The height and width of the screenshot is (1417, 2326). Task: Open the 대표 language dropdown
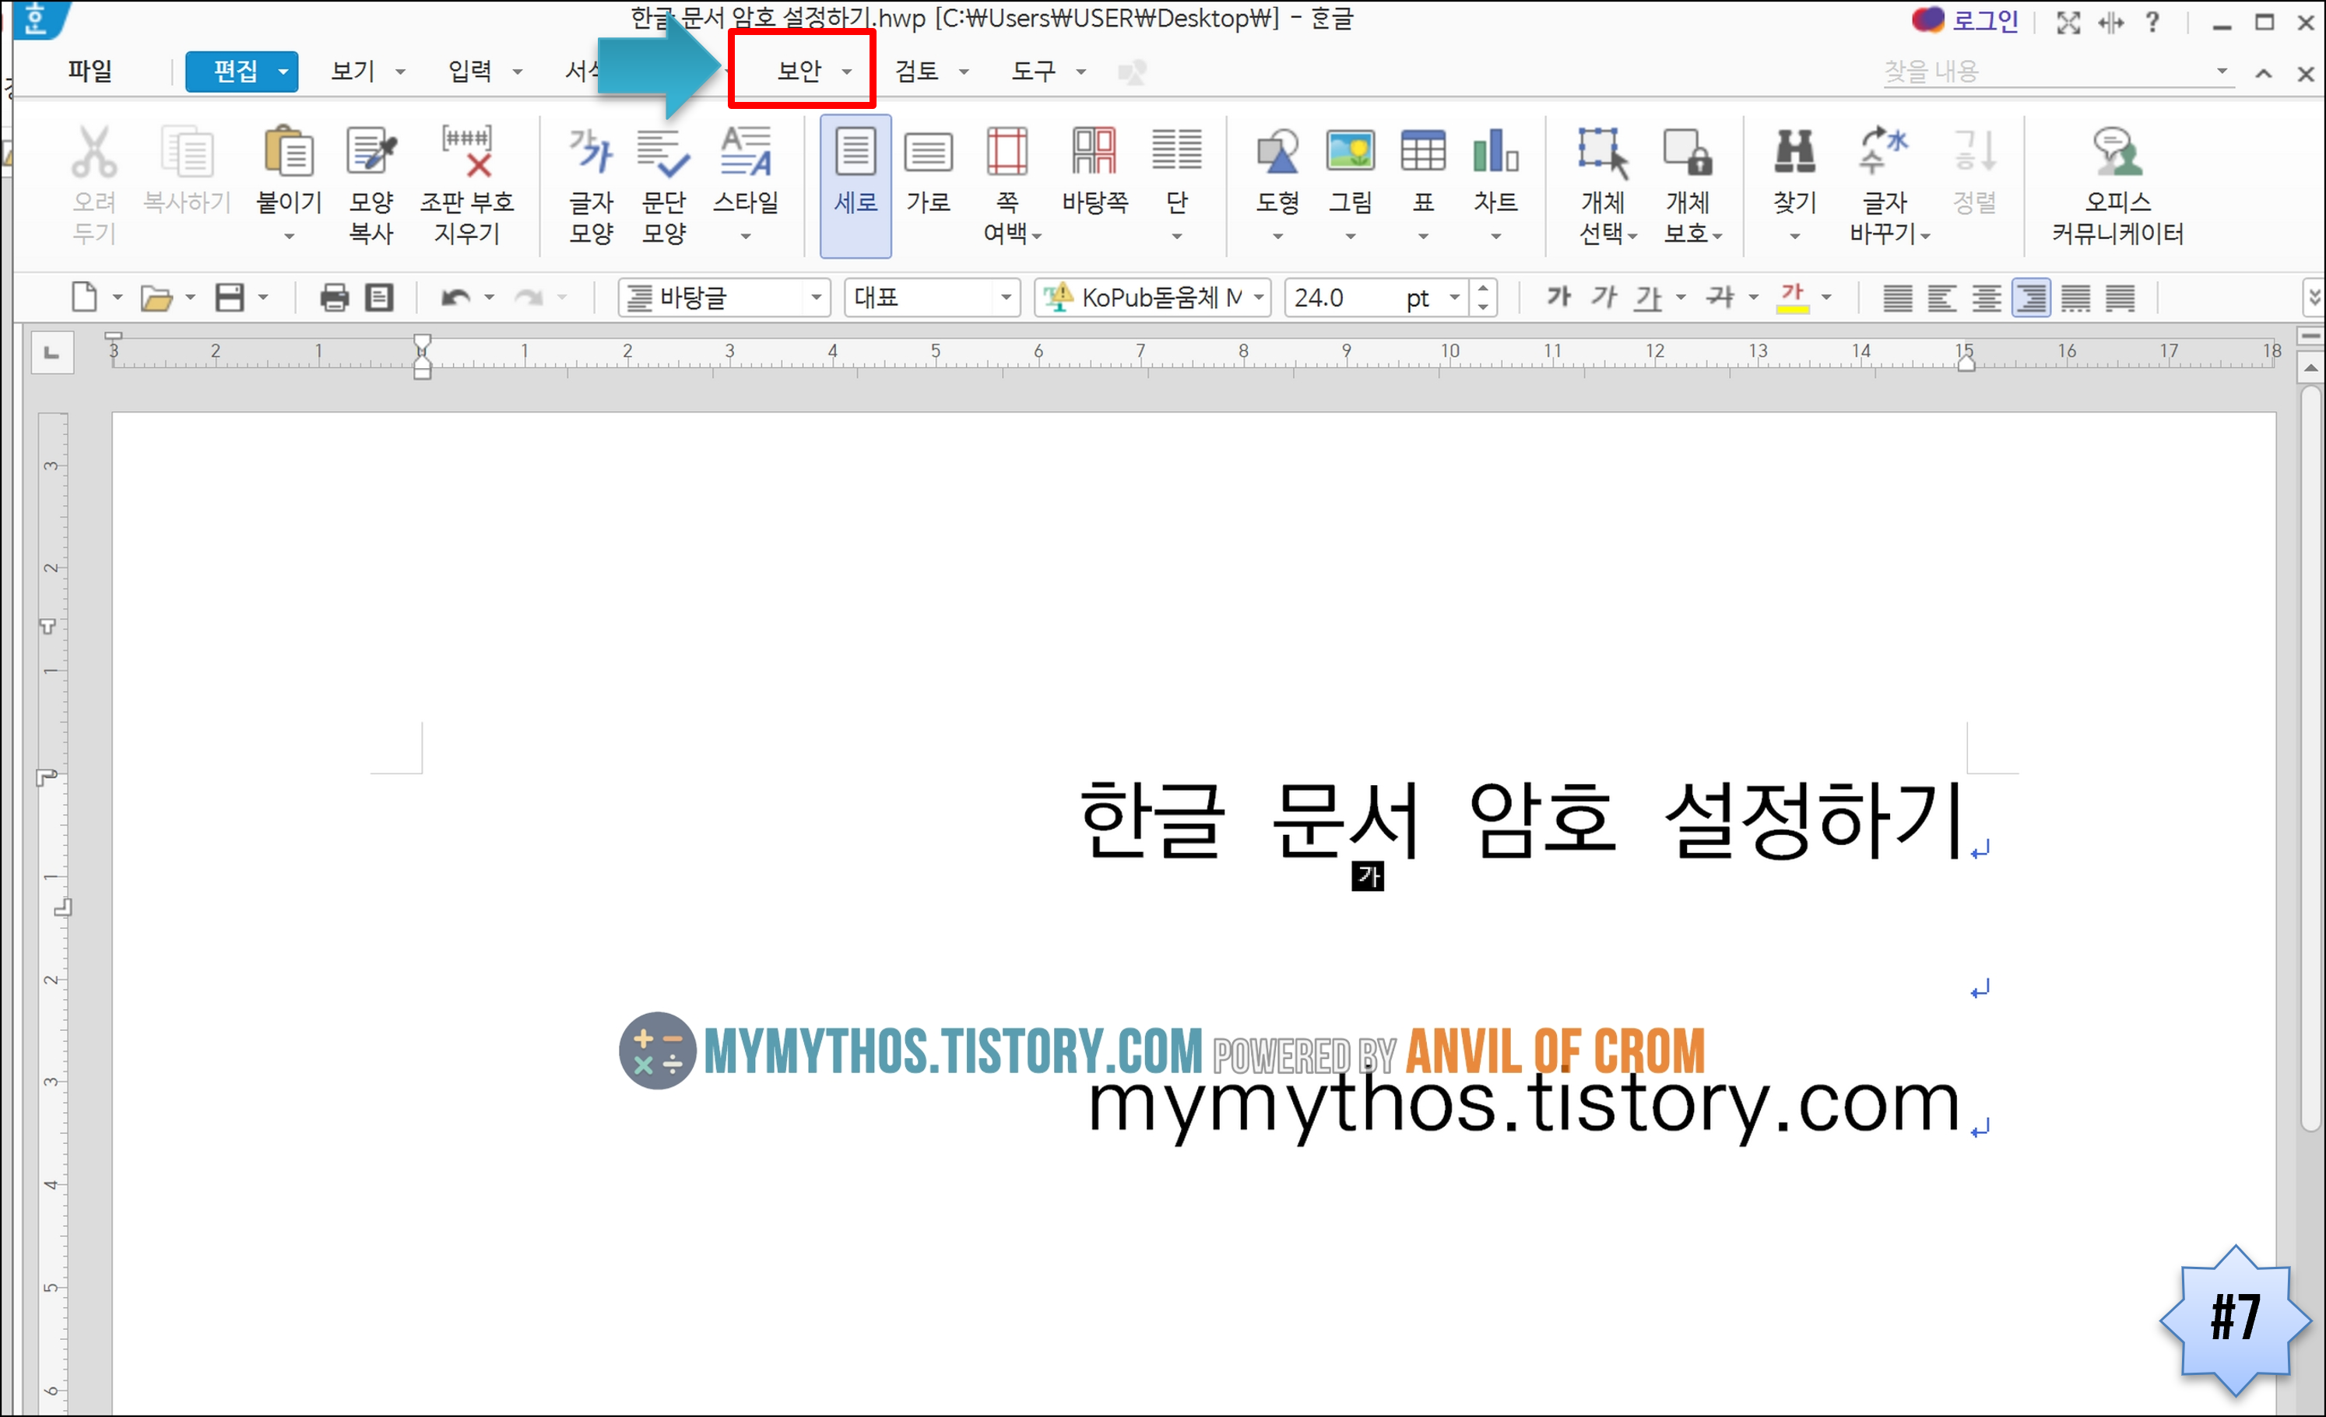(1005, 298)
